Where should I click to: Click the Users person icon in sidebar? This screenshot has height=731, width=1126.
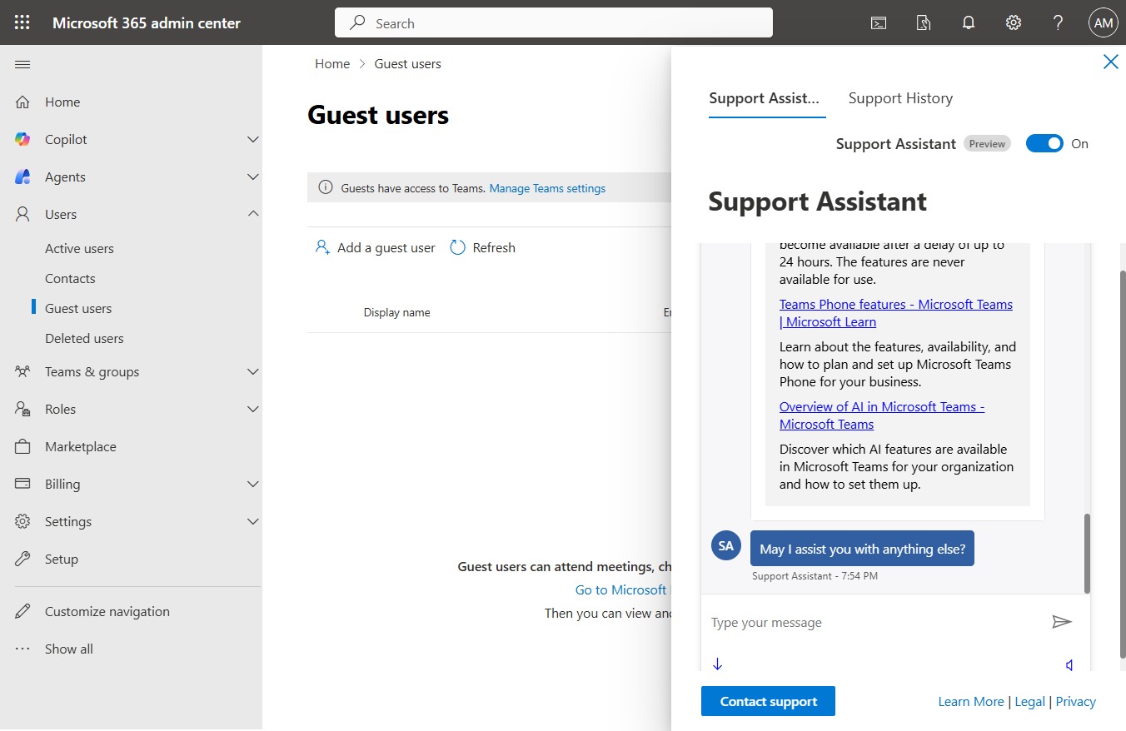click(x=22, y=214)
